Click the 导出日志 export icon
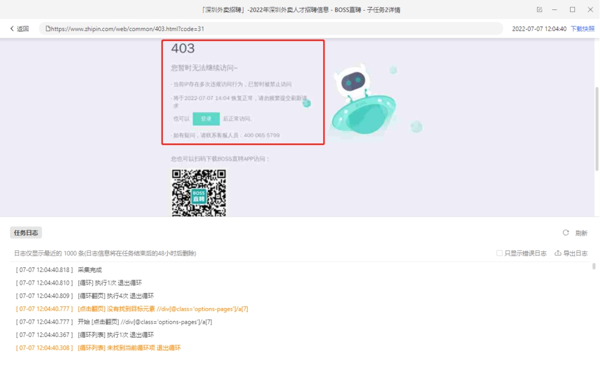 tap(558, 253)
